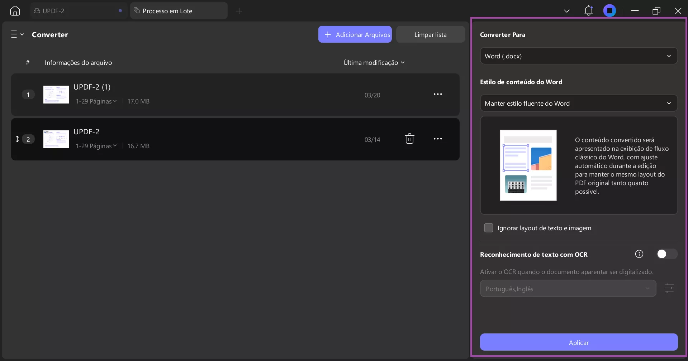
Task: Restore down the UPDF window
Action: point(656,11)
